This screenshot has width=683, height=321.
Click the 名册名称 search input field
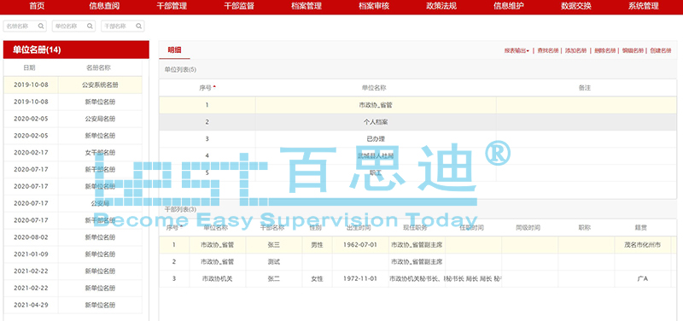click(25, 26)
